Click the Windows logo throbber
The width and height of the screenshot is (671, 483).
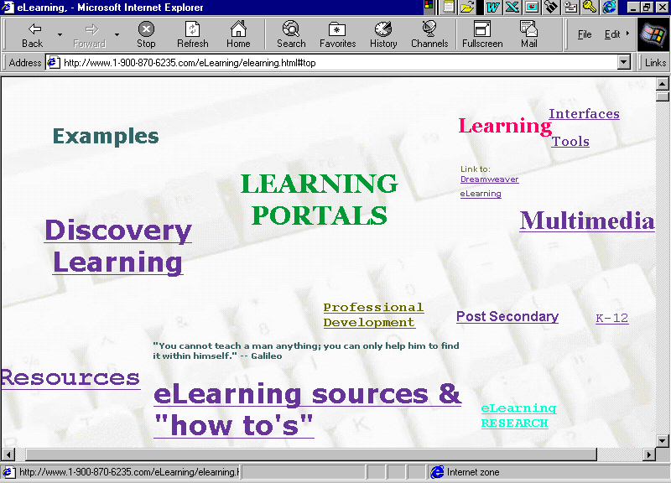click(653, 34)
